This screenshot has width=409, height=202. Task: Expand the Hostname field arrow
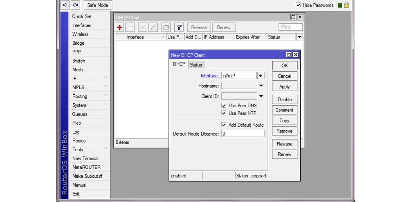coord(261,86)
